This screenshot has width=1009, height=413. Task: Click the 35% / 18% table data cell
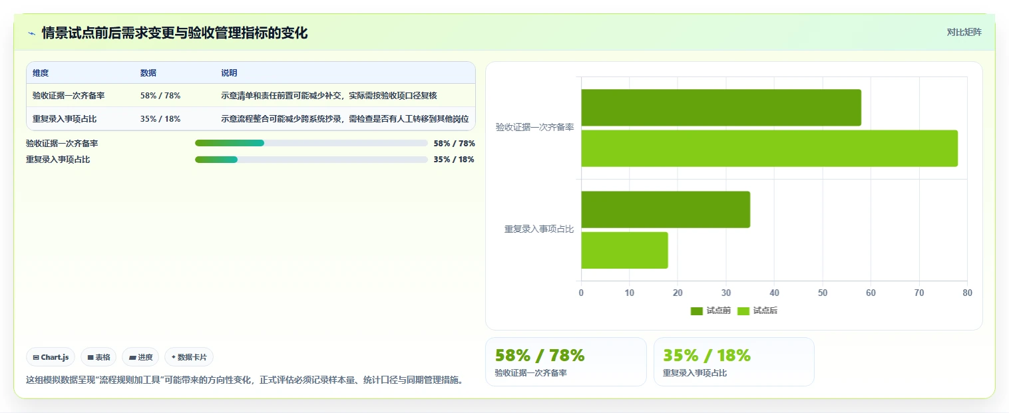point(160,119)
